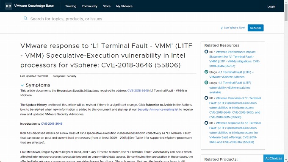The image size is (288, 162).
Task: Click the blue SEARCH button
Action: [x=255, y=28]
